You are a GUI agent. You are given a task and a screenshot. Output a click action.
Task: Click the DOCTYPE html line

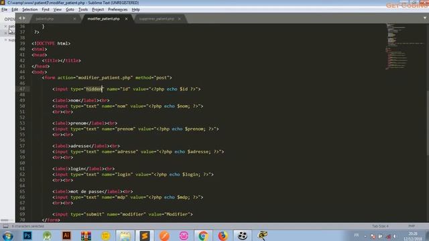(51, 44)
